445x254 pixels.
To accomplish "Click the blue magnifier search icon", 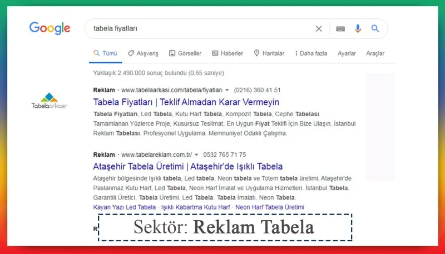I will 375,29.
